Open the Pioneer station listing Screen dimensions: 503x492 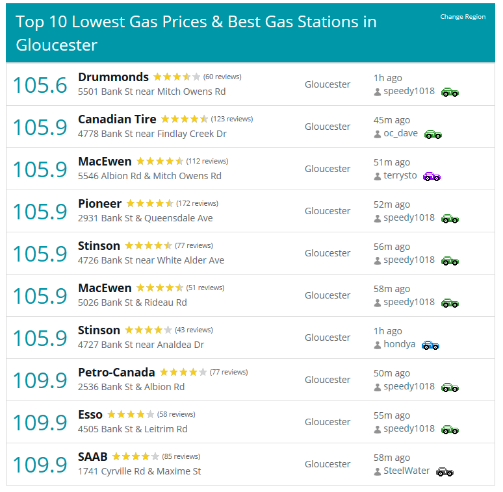tap(100, 204)
